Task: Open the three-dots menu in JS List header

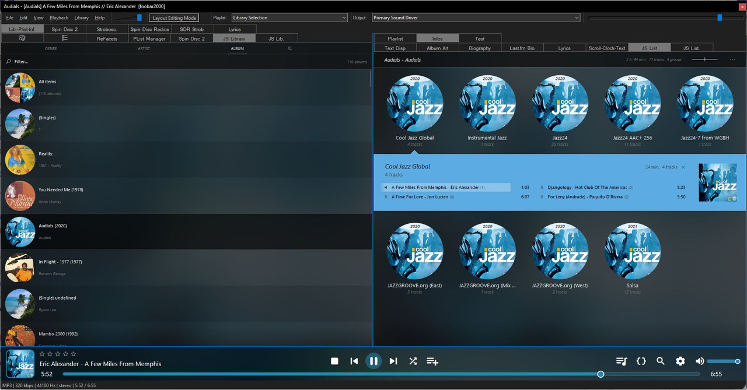Action: coord(732,59)
